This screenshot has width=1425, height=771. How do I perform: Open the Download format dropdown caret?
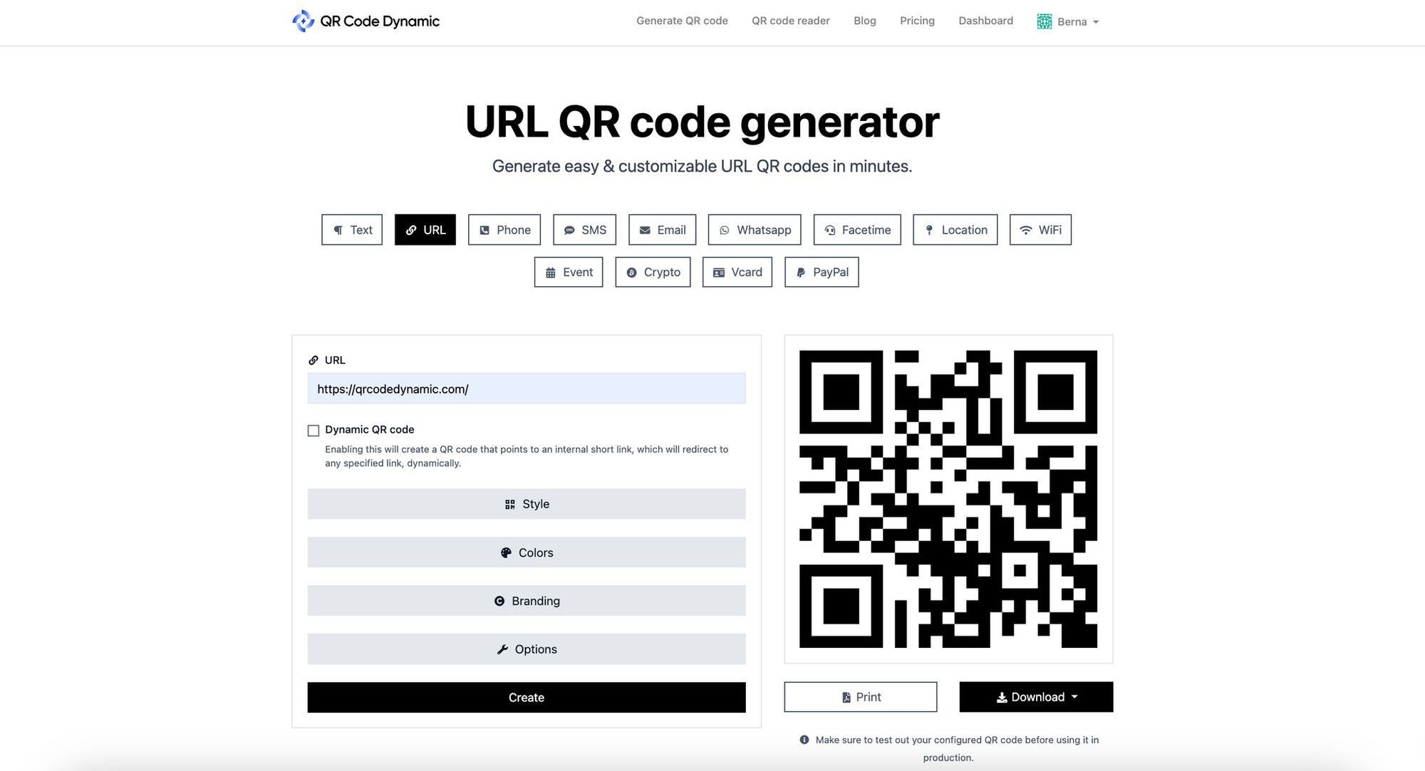(1074, 697)
